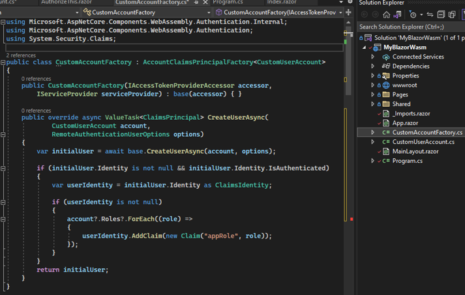The image size is (465, 295).
Task: Switch to the Index.razor tab
Action: pyautogui.click(x=282, y=2)
